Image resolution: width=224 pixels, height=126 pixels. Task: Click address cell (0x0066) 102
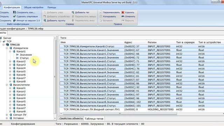(x=132, y=102)
